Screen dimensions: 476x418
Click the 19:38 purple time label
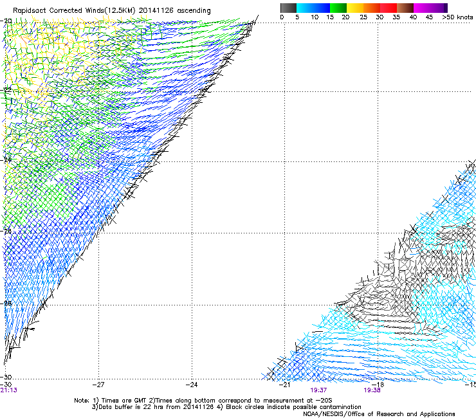[372, 390]
